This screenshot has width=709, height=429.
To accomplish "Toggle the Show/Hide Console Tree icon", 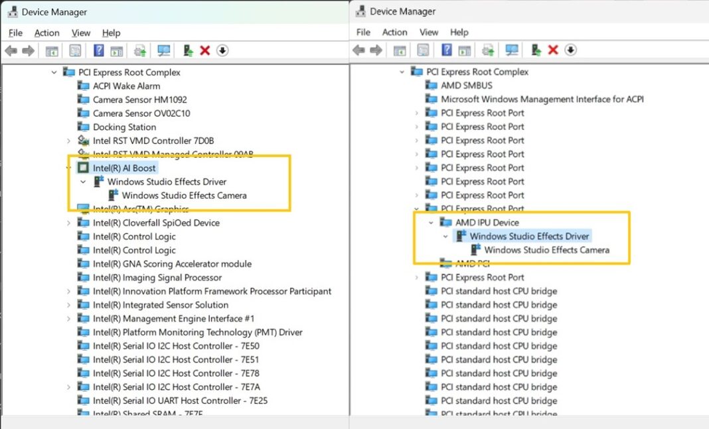I will [51, 50].
